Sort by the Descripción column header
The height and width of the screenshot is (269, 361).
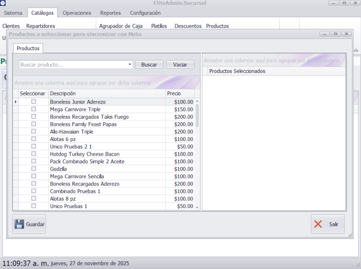coord(107,94)
